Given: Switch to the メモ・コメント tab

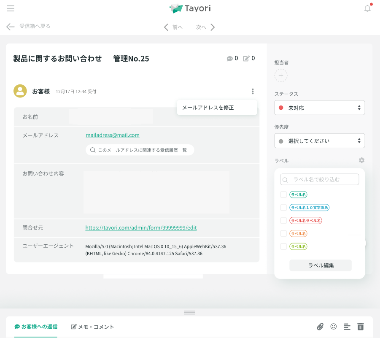Looking at the screenshot, I should (x=92, y=327).
